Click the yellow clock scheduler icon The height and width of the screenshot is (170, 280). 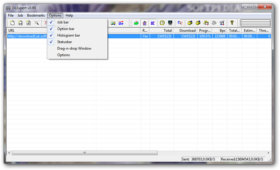(162, 23)
